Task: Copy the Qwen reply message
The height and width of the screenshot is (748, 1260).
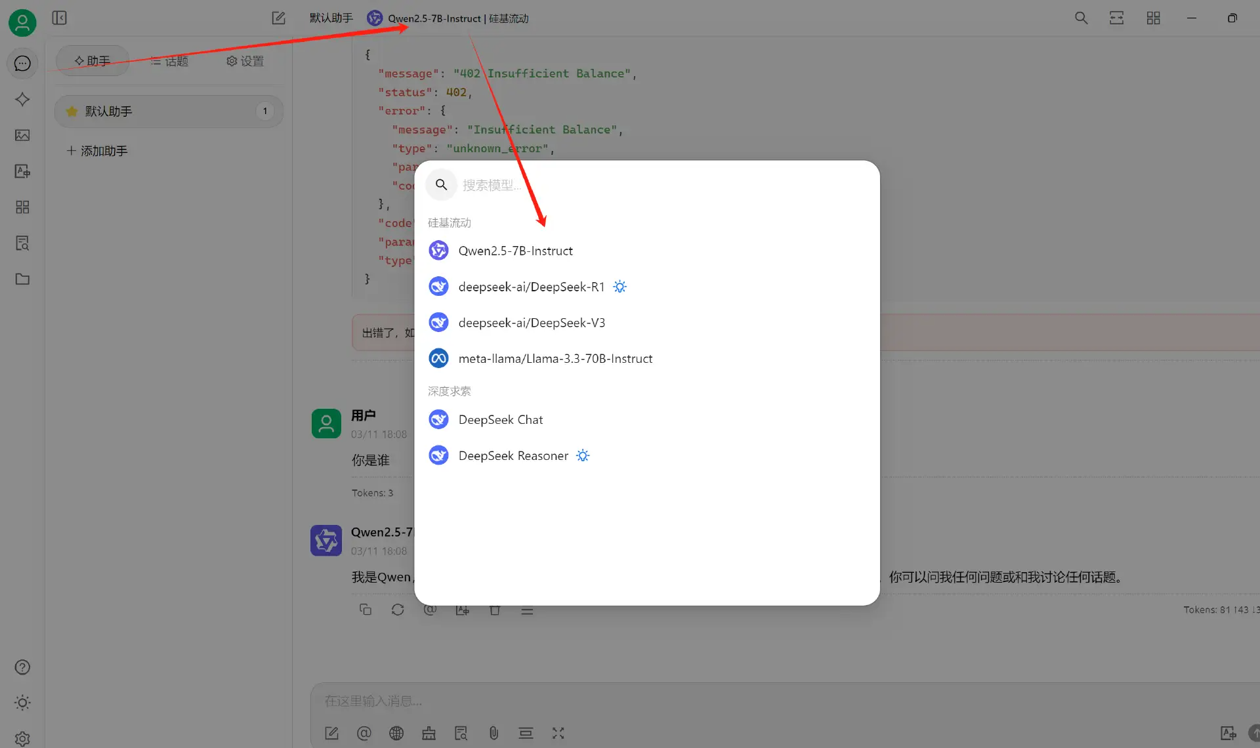Action: pos(366,610)
